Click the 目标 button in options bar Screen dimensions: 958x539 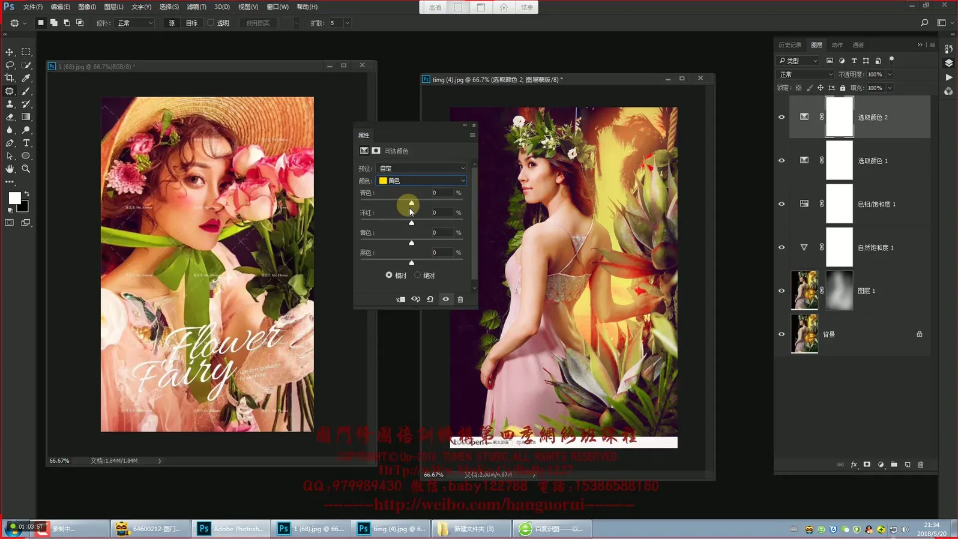click(x=191, y=23)
